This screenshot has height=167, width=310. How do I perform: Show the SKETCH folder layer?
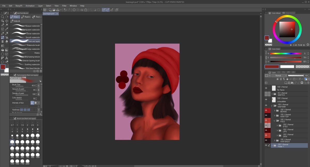266,94
